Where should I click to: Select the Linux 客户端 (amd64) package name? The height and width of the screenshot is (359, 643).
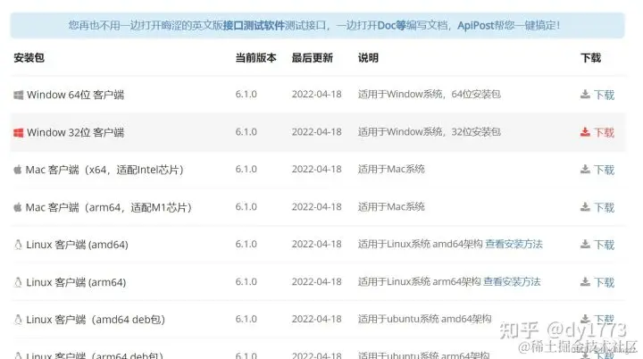(x=77, y=245)
